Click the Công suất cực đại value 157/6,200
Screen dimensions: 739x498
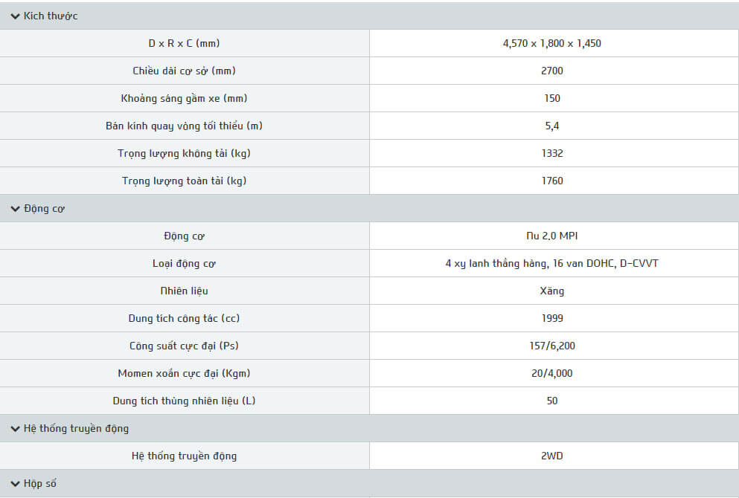[552, 346]
